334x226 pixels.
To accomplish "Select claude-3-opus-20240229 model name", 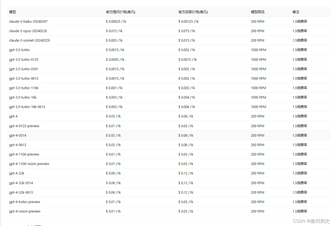I will point(28,31).
